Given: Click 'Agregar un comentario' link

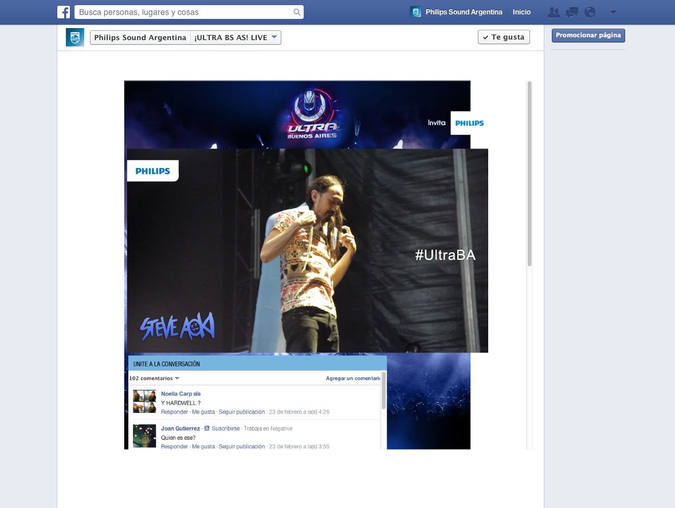Looking at the screenshot, I should [353, 378].
